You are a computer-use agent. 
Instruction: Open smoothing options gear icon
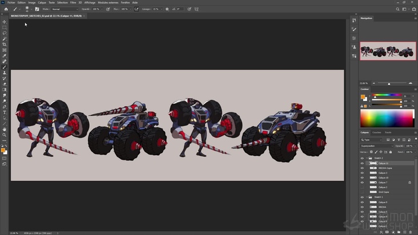[x=167, y=9]
